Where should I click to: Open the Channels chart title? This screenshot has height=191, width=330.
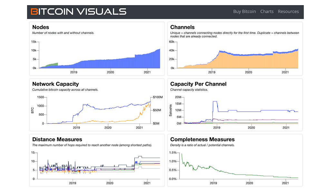coord(182,27)
